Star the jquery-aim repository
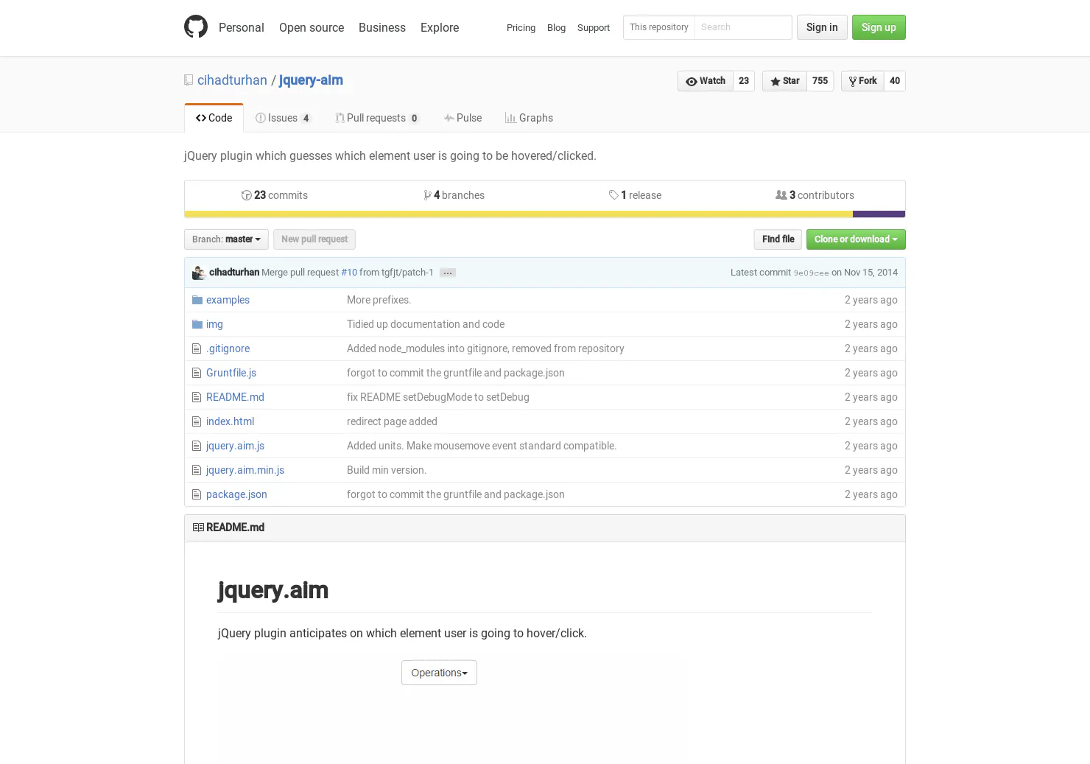Image resolution: width=1090 pixels, height=764 pixels. pyautogui.click(x=784, y=81)
